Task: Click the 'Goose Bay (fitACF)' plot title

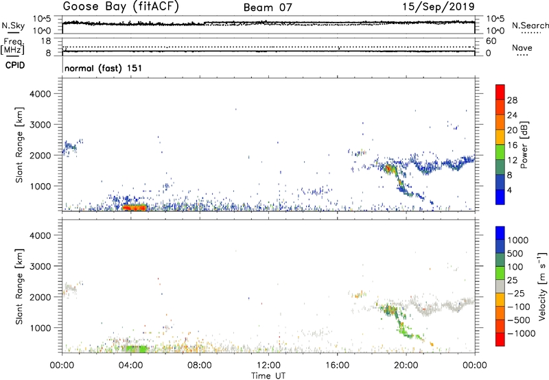Action: 121,7
